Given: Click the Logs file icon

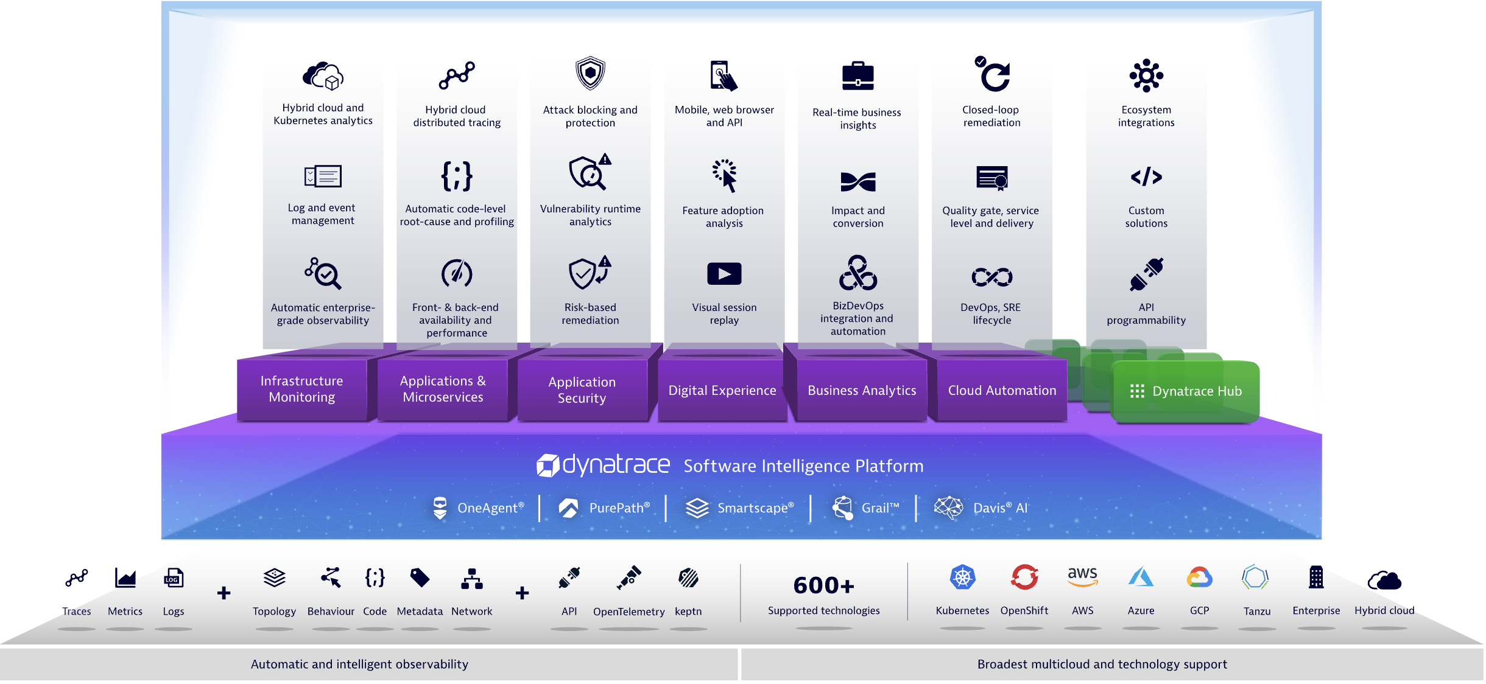Looking at the screenshot, I should coord(174,578).
